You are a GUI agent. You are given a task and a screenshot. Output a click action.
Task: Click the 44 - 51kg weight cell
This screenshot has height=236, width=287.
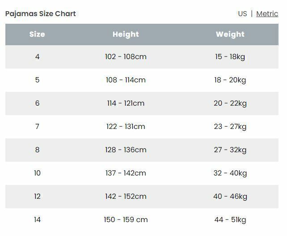(x=230, y=220)
